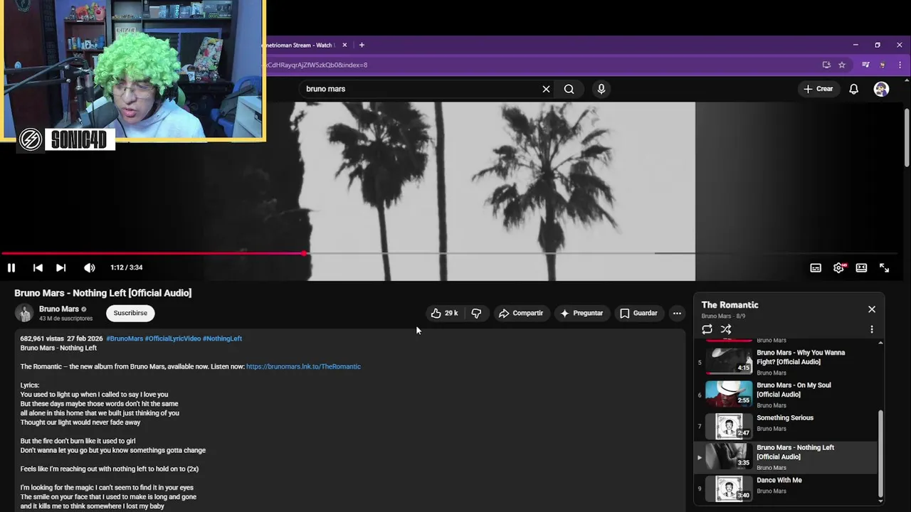Switch player to theater mode

pyautogui.click(x=861, y=268)
